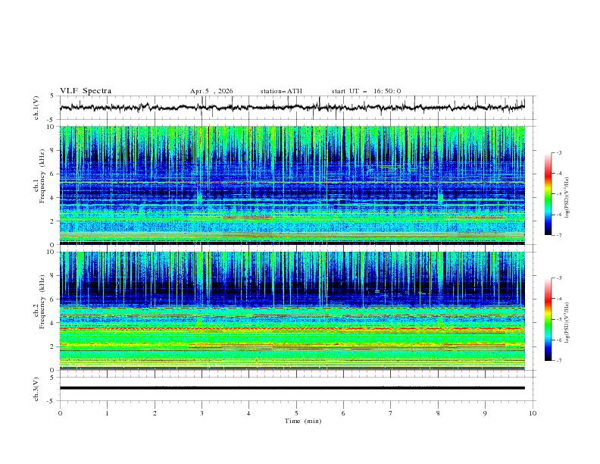Click the "2" tick on the time axis
The height and width of the screenshot is (464, 600).
click(155, 413)
